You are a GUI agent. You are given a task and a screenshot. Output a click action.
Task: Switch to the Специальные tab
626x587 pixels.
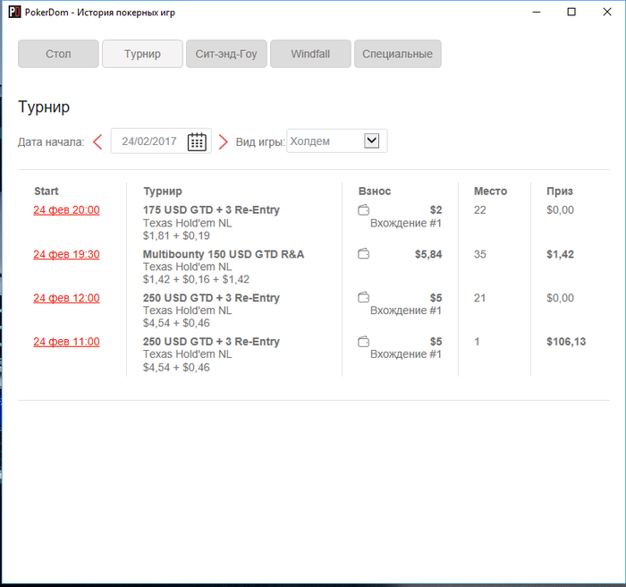coord(398,54)
